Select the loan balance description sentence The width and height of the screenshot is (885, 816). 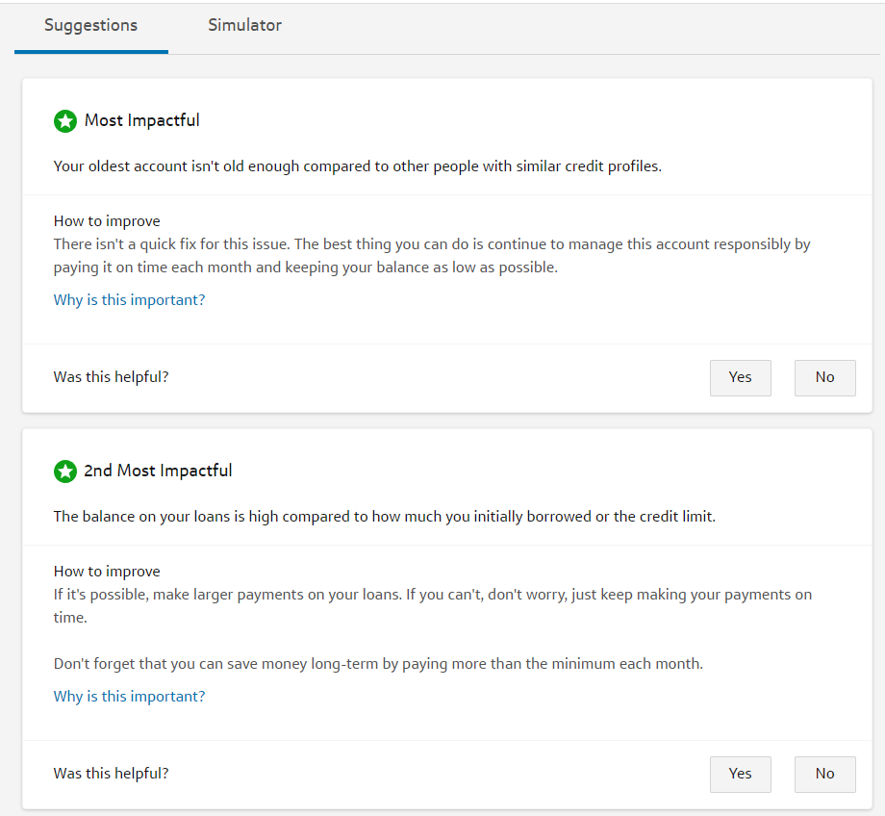pyautogui.click(x=384, y=517)
